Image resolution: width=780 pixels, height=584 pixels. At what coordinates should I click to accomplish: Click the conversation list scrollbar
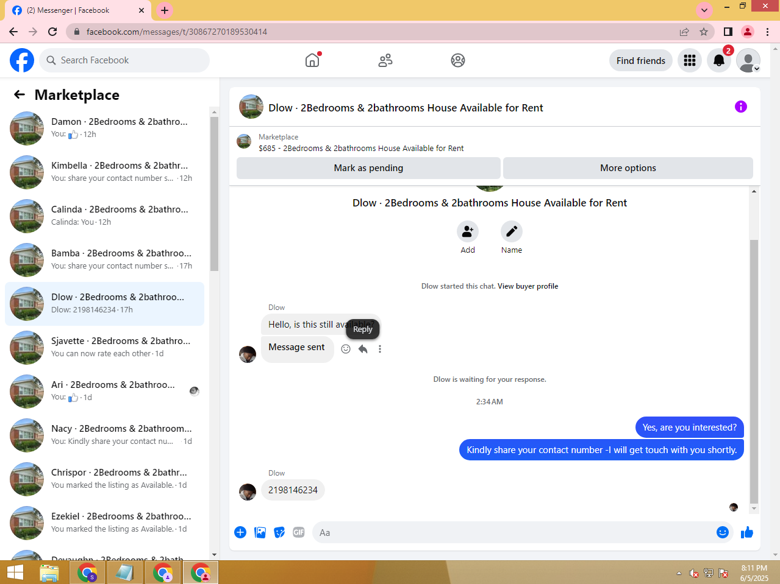[x=214, y=194]
